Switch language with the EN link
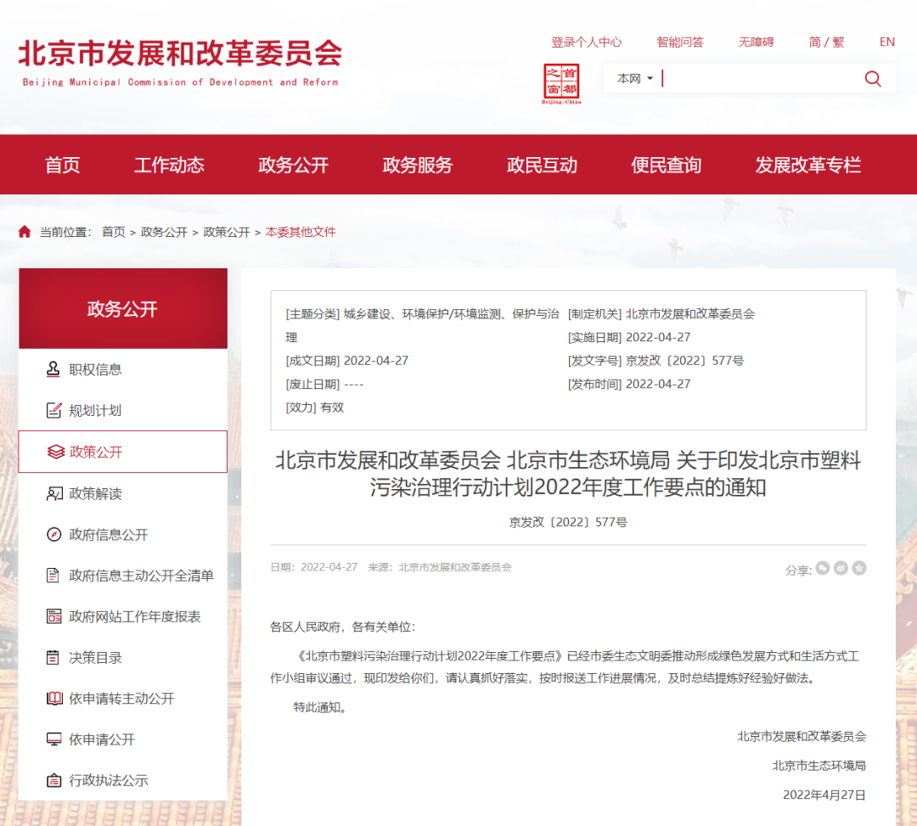 pyautogui.click(x=887, y=42)
